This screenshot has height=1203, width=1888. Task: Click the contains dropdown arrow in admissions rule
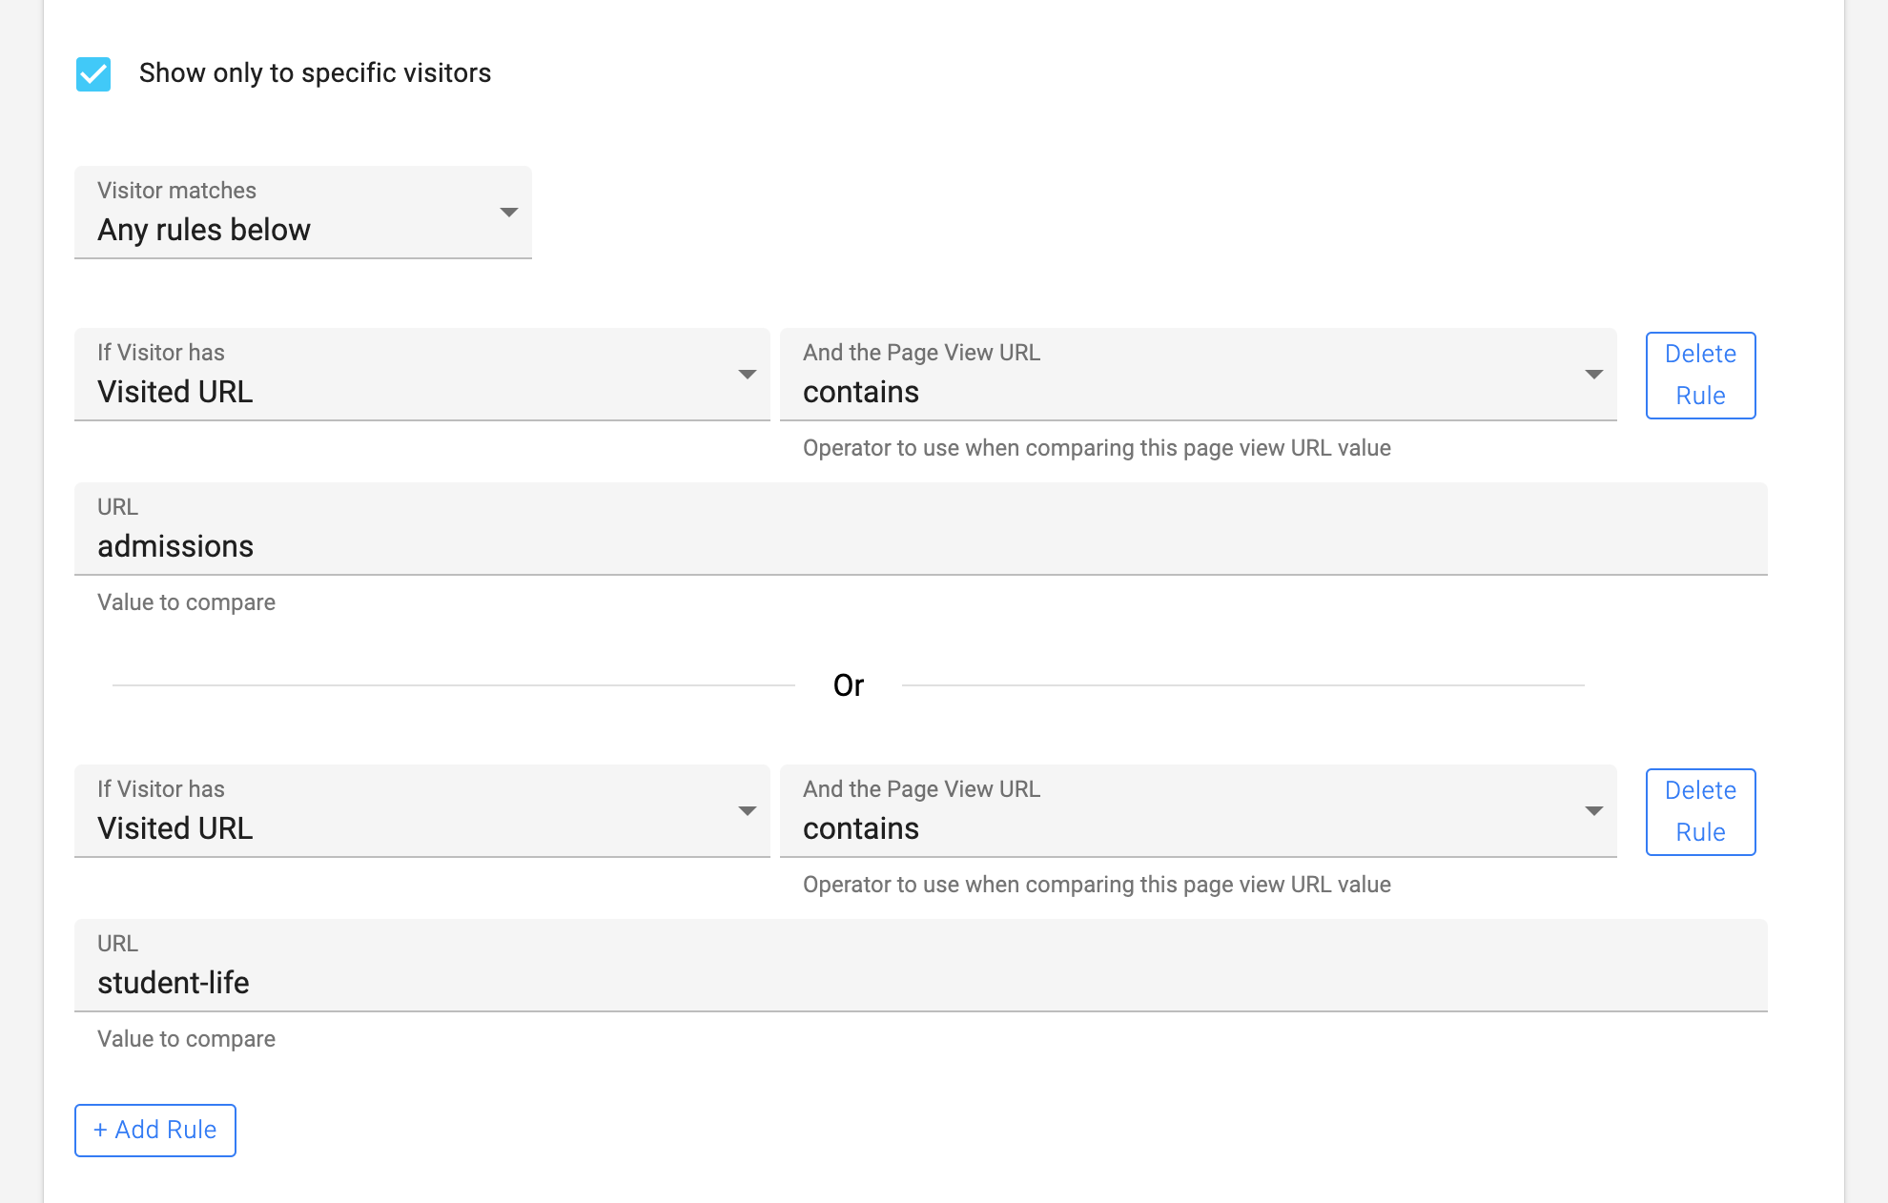click(1593, 375)
